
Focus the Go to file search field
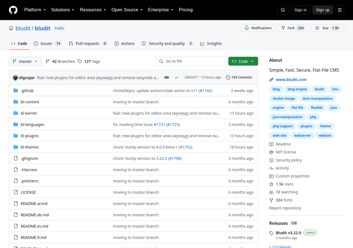(191, 61)
